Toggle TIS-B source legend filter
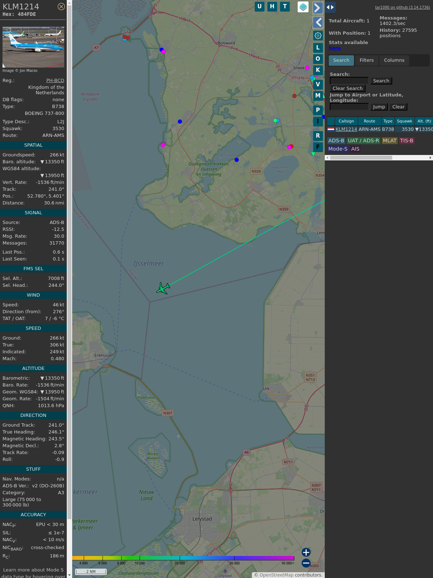Screen dimensions: 433x578 [x=407, y=141]
